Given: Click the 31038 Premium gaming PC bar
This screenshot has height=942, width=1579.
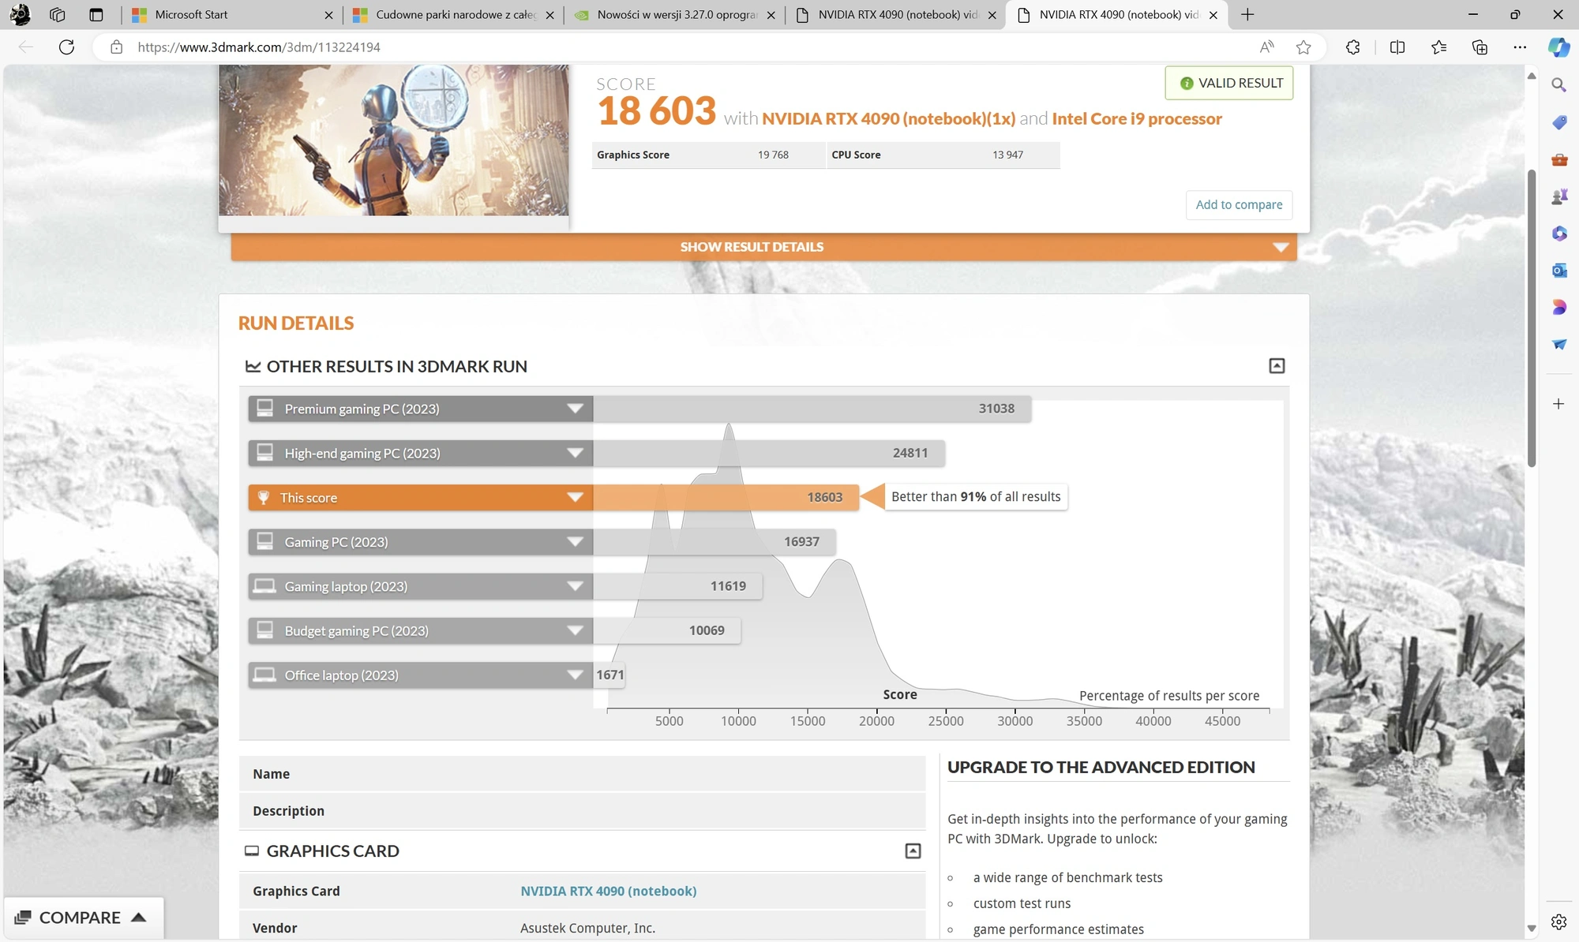Looking at the screenshot, I should tap(812, 409).
